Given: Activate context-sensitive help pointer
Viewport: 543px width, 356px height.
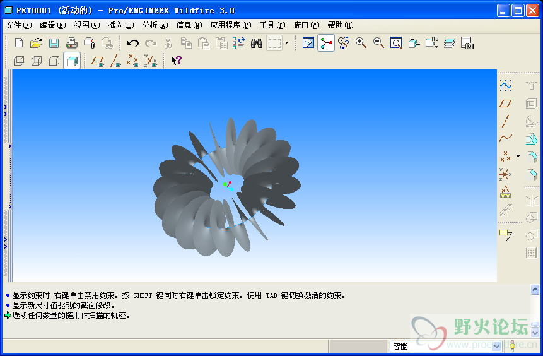Looking at the screenshot, I should [x=176, y=61].
